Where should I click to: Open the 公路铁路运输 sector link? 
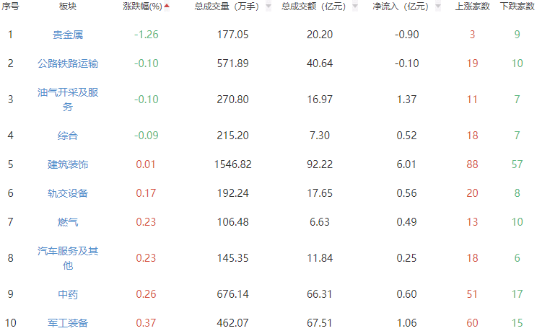pos(68,63)
